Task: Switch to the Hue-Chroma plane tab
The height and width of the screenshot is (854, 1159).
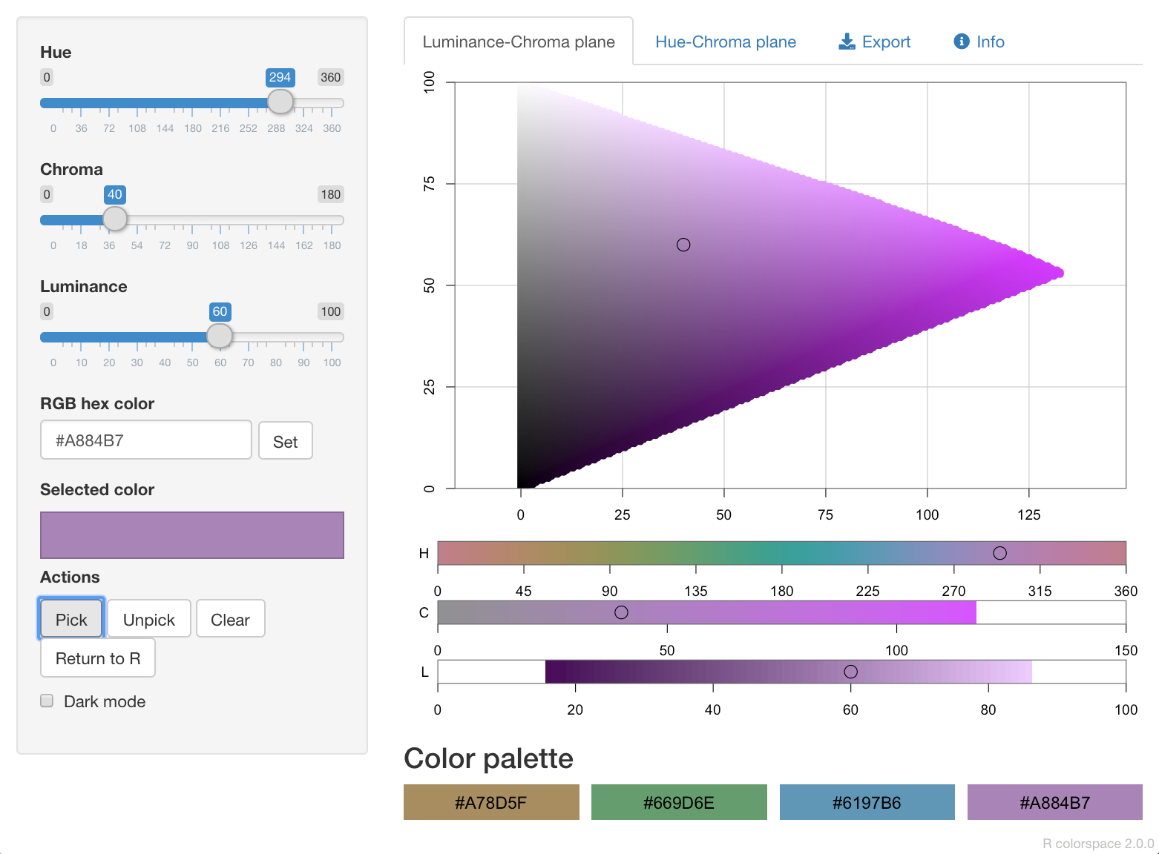Action: click(725, 42)
